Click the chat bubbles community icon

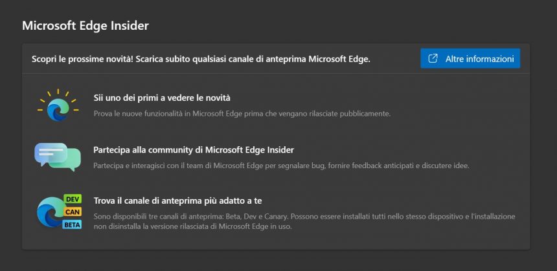coord(58,157)
